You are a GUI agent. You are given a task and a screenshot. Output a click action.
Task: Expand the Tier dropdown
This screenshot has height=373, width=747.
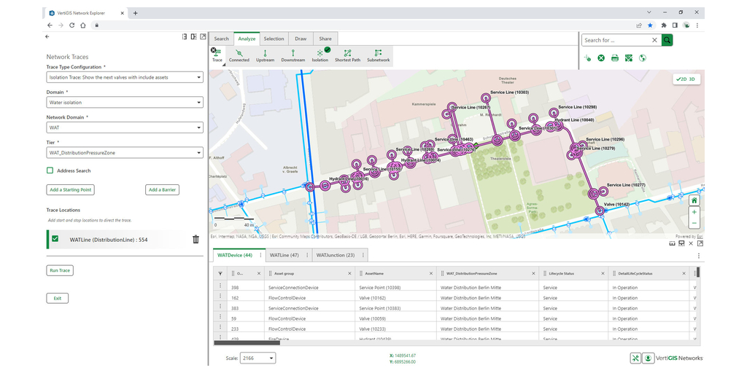(x=125, y=153)
